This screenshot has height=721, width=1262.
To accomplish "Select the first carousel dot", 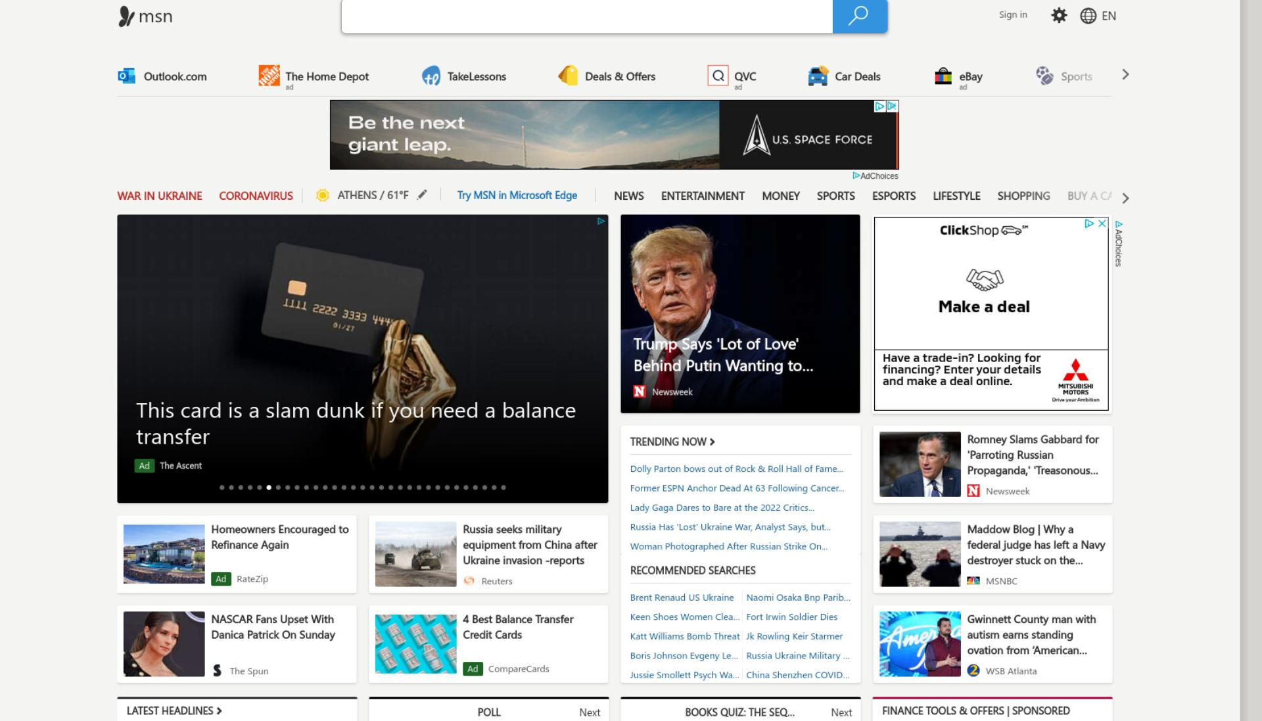I will coord(222,488).
